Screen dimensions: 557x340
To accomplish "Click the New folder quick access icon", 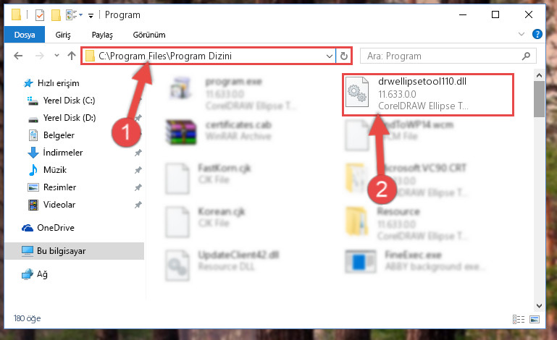I will (56, 15).
